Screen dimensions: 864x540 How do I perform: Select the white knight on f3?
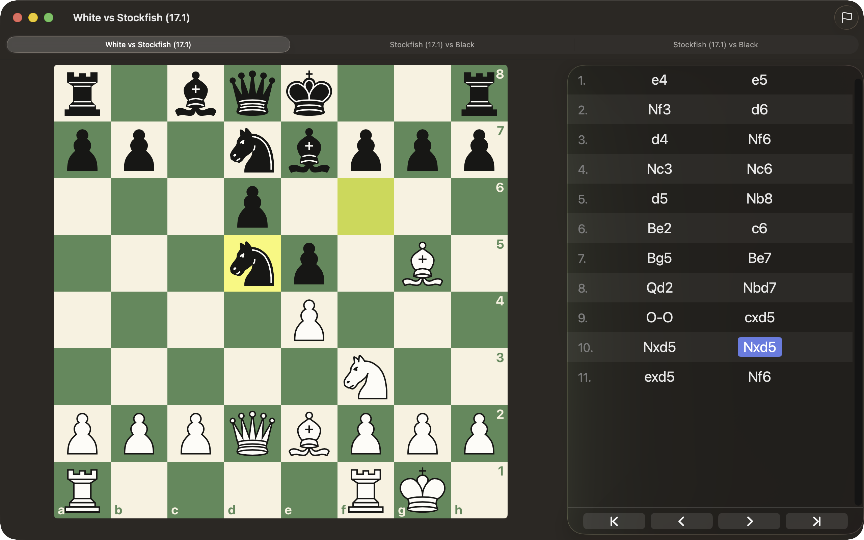[366, 377]
